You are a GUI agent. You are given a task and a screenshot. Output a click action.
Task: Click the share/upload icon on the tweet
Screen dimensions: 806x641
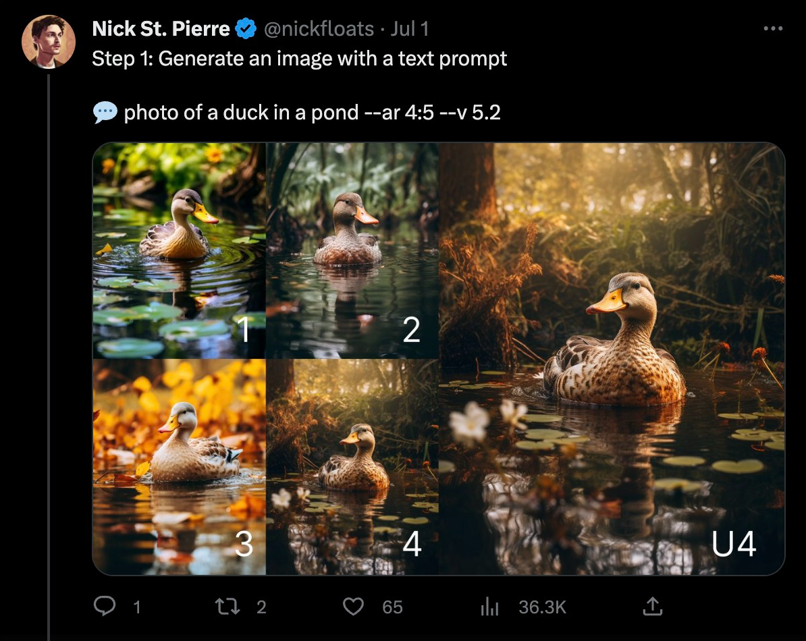coord(651,607)
